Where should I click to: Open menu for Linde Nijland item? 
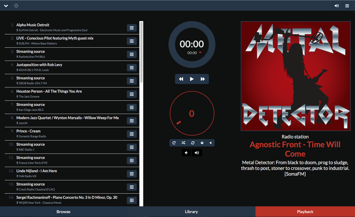(132, 174)
